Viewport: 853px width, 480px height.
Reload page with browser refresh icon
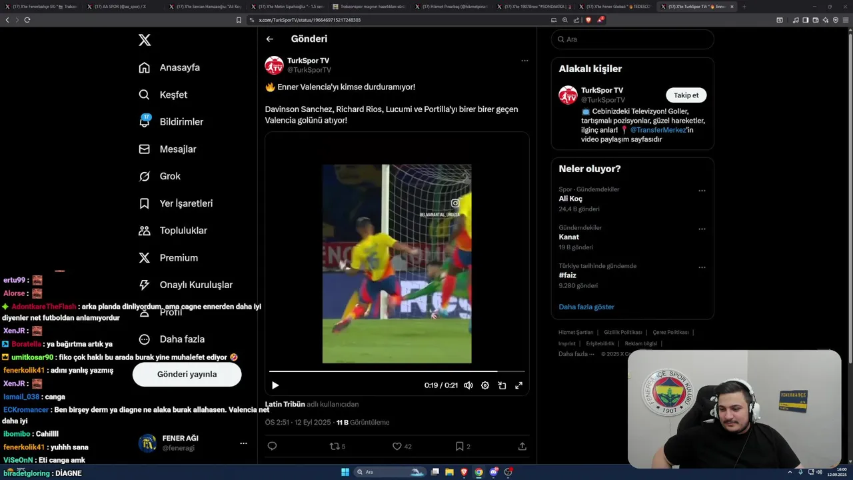point(27,20)
